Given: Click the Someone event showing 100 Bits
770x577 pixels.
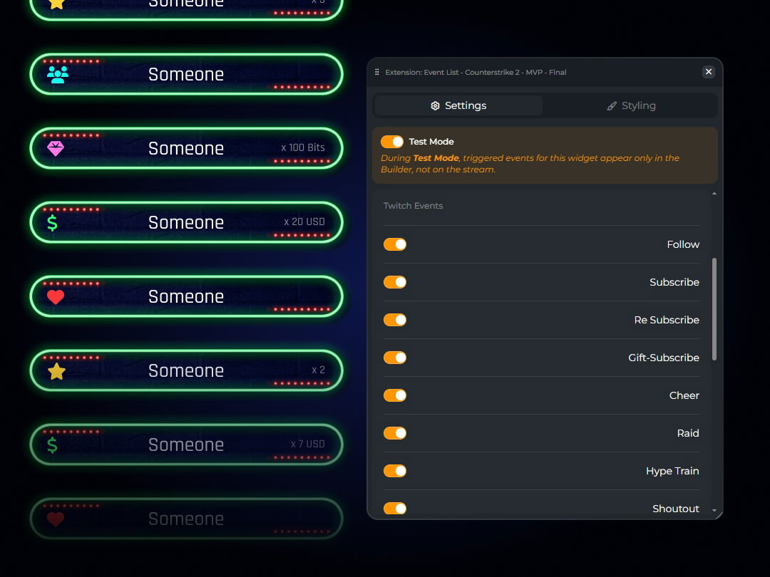Looking at the screenshot, I should (x=186, y=148).
